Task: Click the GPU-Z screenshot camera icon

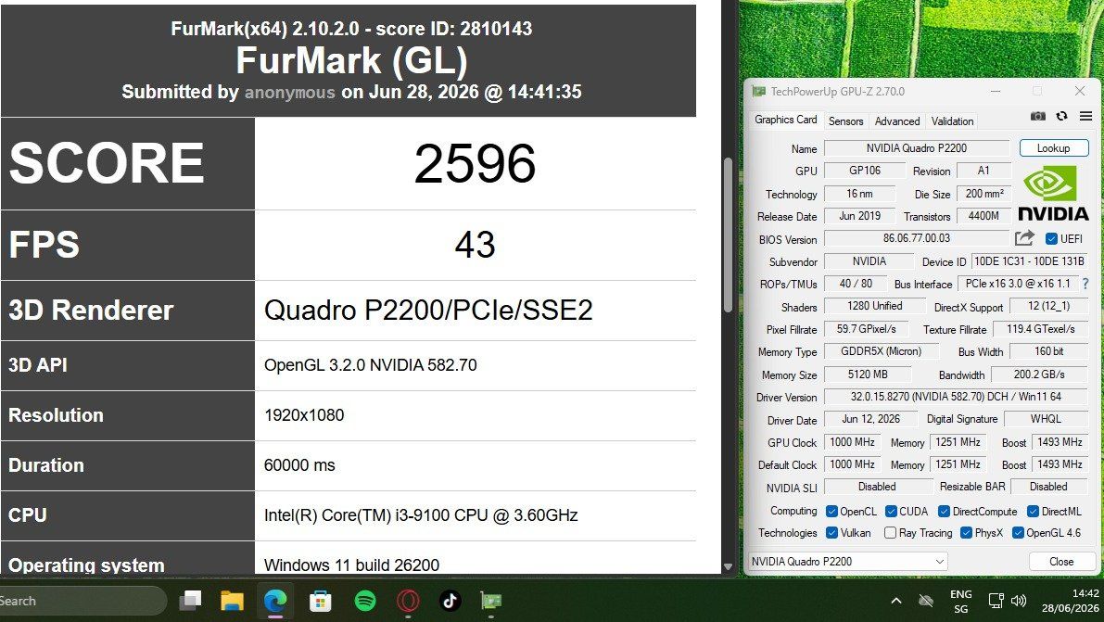Action: (1038, 116)
